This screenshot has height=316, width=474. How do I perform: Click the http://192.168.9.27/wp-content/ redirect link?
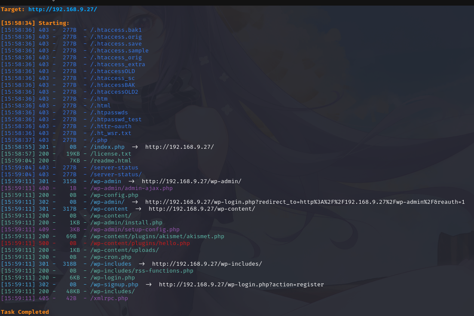202,209
